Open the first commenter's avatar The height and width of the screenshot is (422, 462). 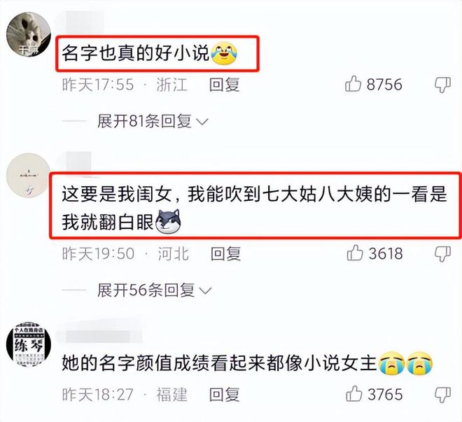(29, 34)
